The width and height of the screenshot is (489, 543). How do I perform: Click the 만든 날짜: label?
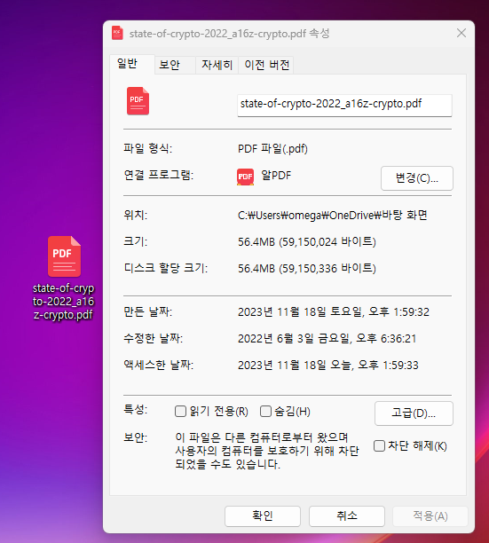point(148,311)
